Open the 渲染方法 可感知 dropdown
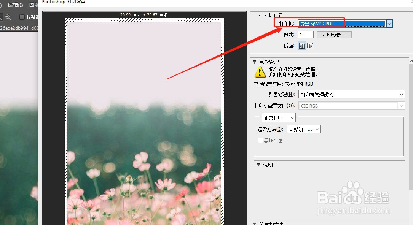 point(303,130)
